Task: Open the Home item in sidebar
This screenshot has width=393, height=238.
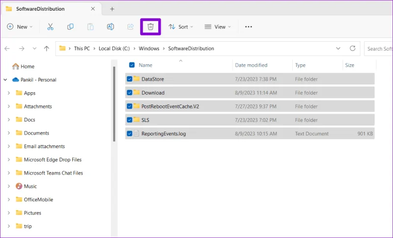Action: pos(23,66)
